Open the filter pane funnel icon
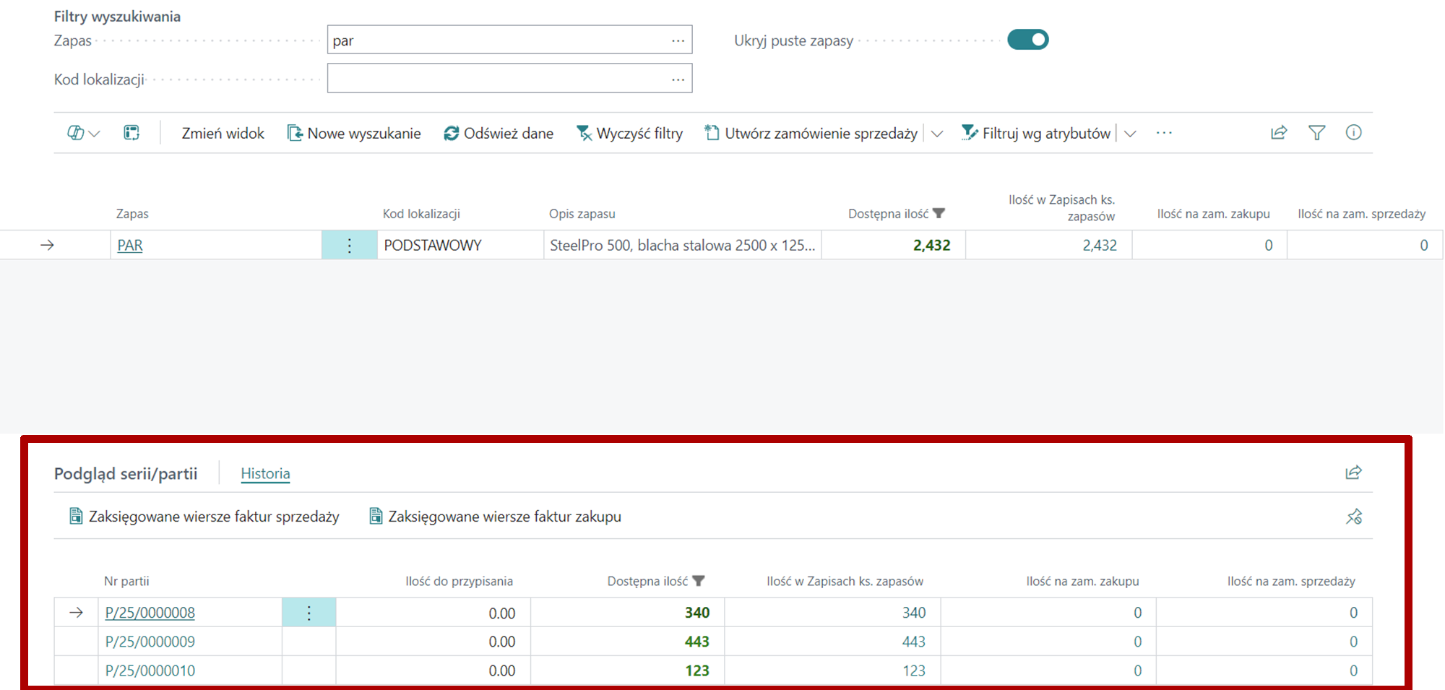1445x690 pixels. [x=1317, y=132]
